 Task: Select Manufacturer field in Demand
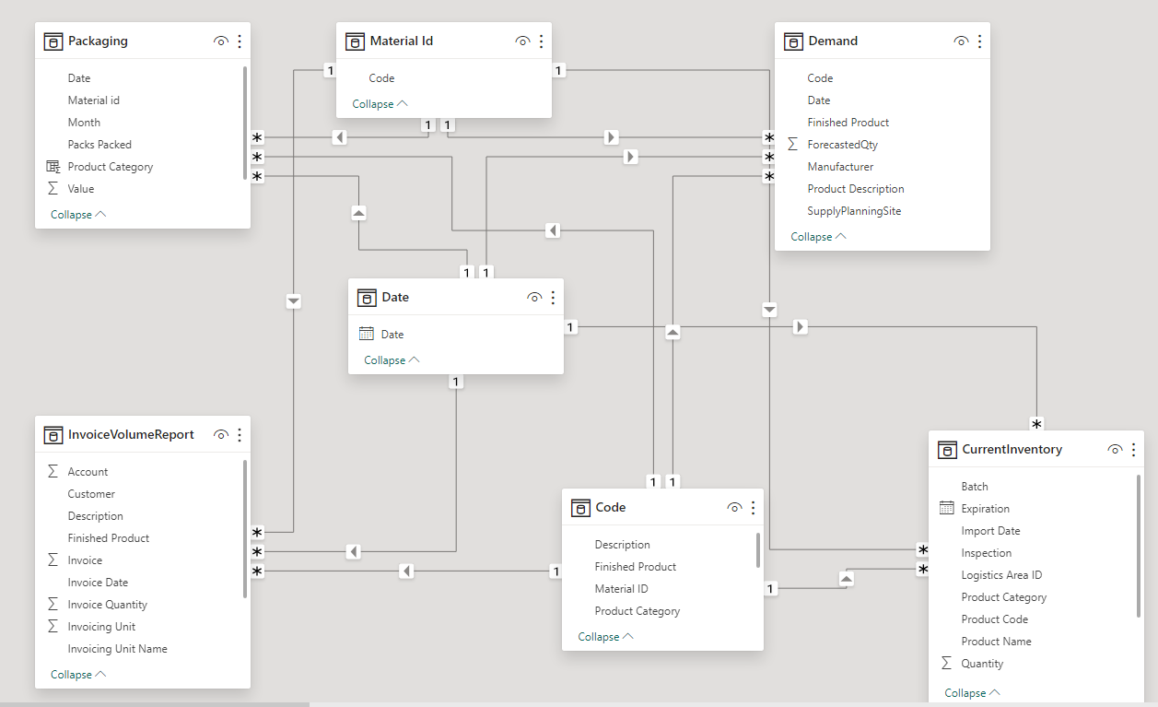pyautogui.click(x=840, y=167)
